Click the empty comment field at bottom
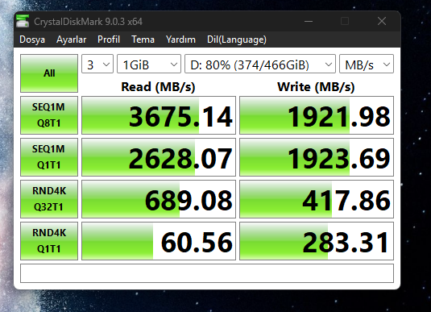 pyautogui.click(x=207, y=273)
